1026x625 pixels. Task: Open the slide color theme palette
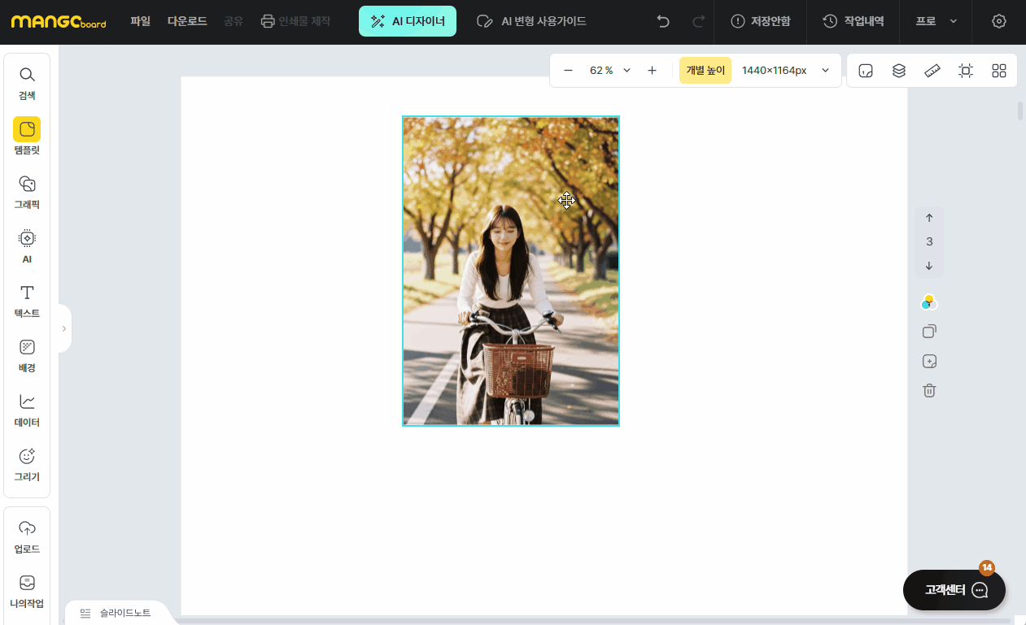929,302
